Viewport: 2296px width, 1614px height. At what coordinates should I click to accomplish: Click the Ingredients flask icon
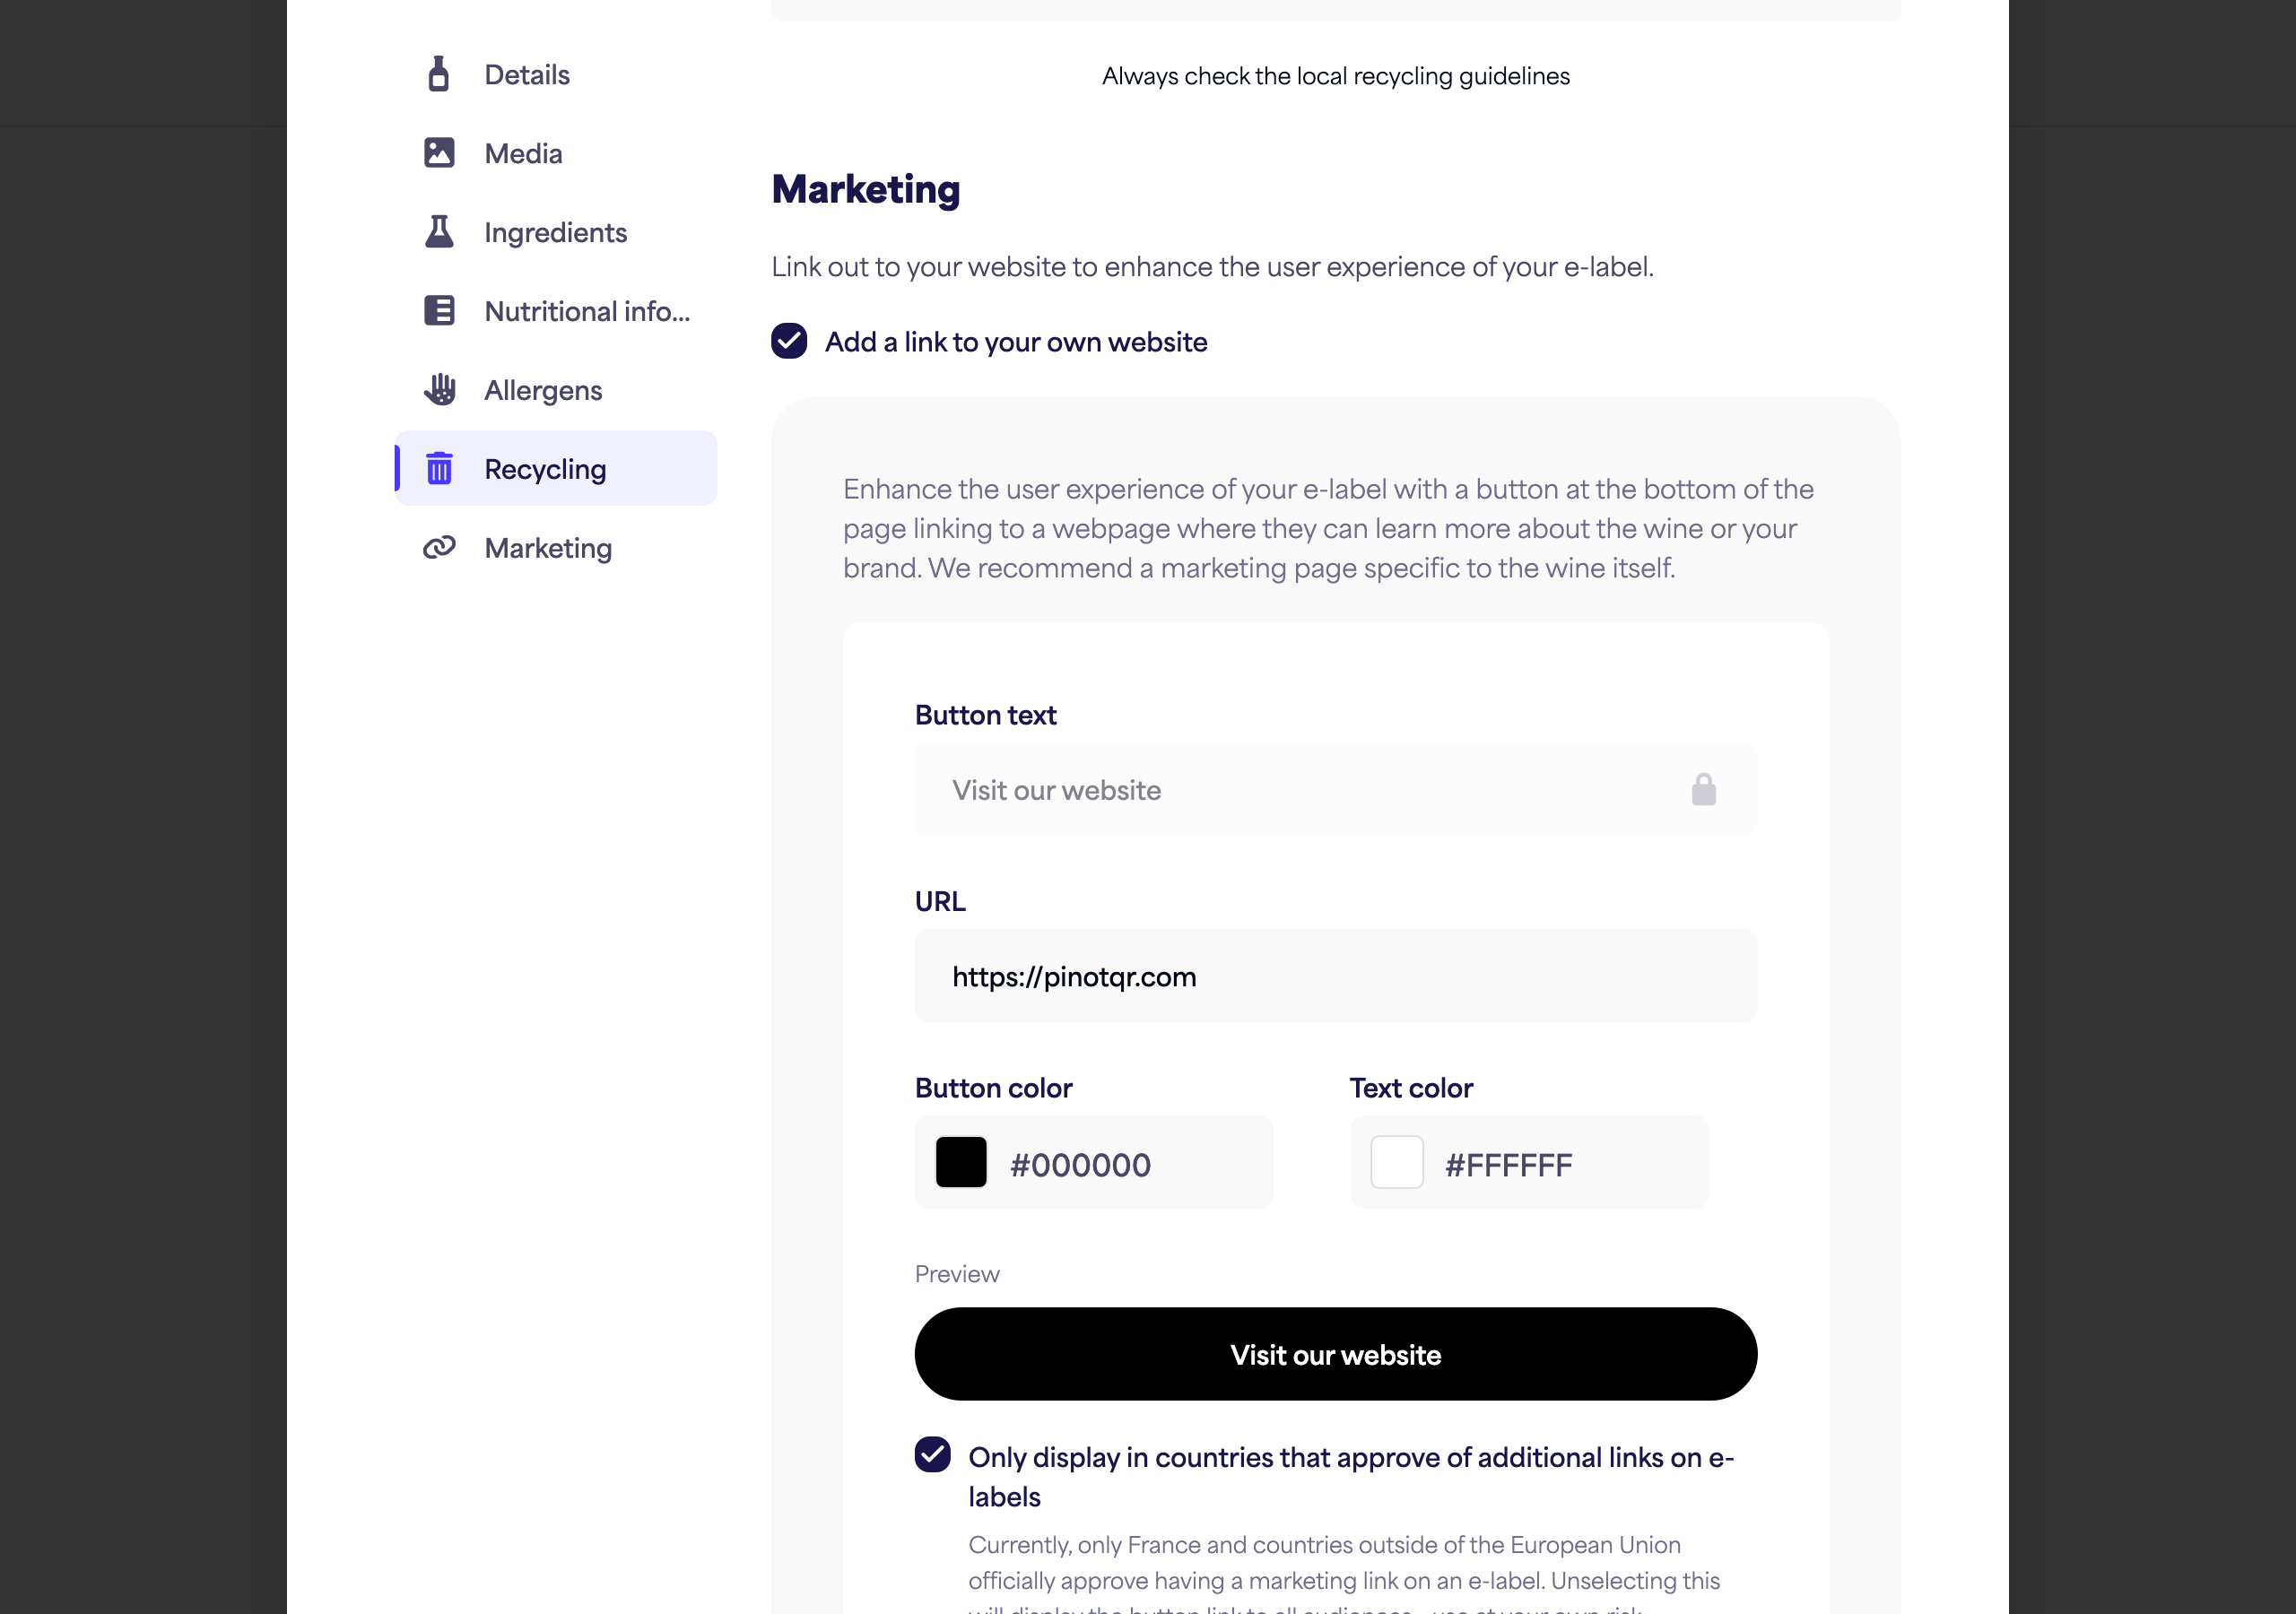(x=439, y=232)
